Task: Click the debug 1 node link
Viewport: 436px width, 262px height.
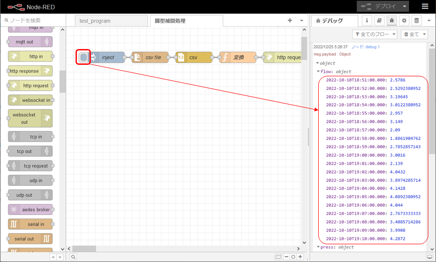Action: click(365, 47)
